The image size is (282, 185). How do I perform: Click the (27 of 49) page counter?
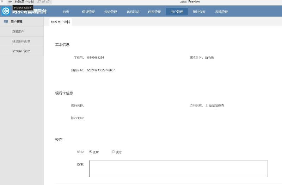click(x=43, y=2)
